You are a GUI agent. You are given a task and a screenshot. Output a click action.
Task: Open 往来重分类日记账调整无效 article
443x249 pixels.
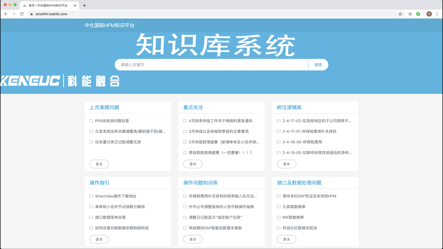point(118,142)
